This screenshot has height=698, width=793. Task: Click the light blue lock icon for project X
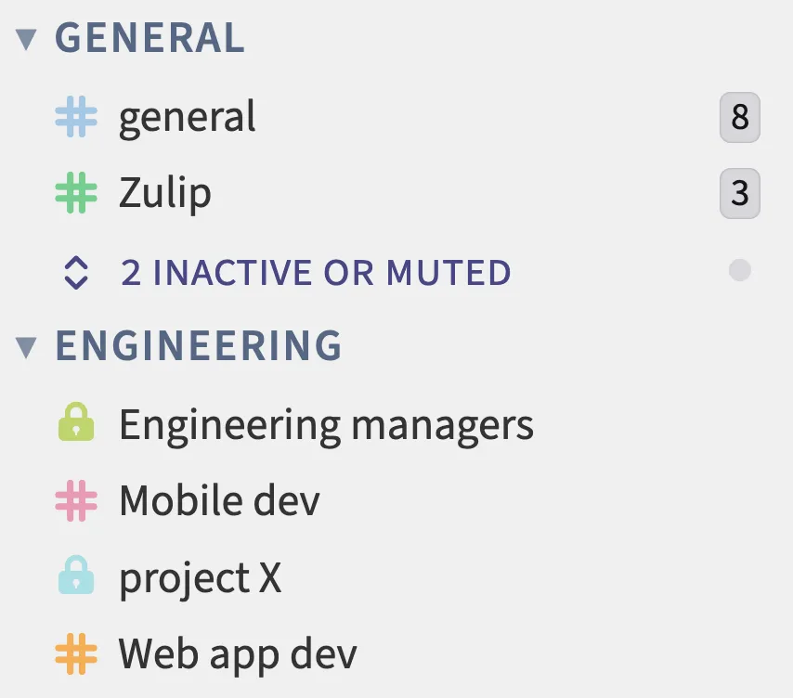pyautogui.click(x=76, y=577)
